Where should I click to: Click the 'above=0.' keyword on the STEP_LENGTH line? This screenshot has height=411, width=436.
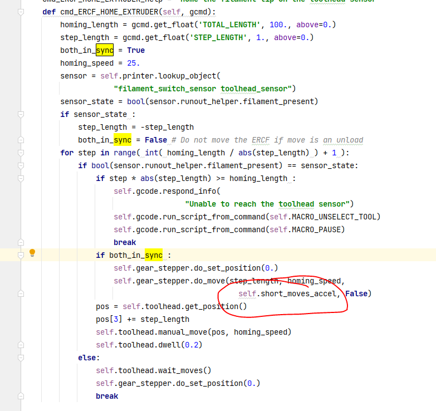[291, 37]
